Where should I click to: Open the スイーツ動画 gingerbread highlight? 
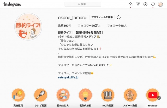[130, 95]
